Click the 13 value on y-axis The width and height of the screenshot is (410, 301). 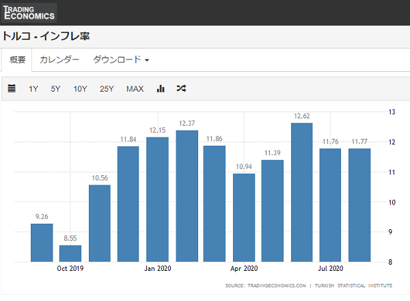(392, 112)
